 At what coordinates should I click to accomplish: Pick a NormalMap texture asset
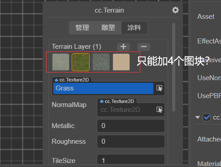tap(159, 110)
